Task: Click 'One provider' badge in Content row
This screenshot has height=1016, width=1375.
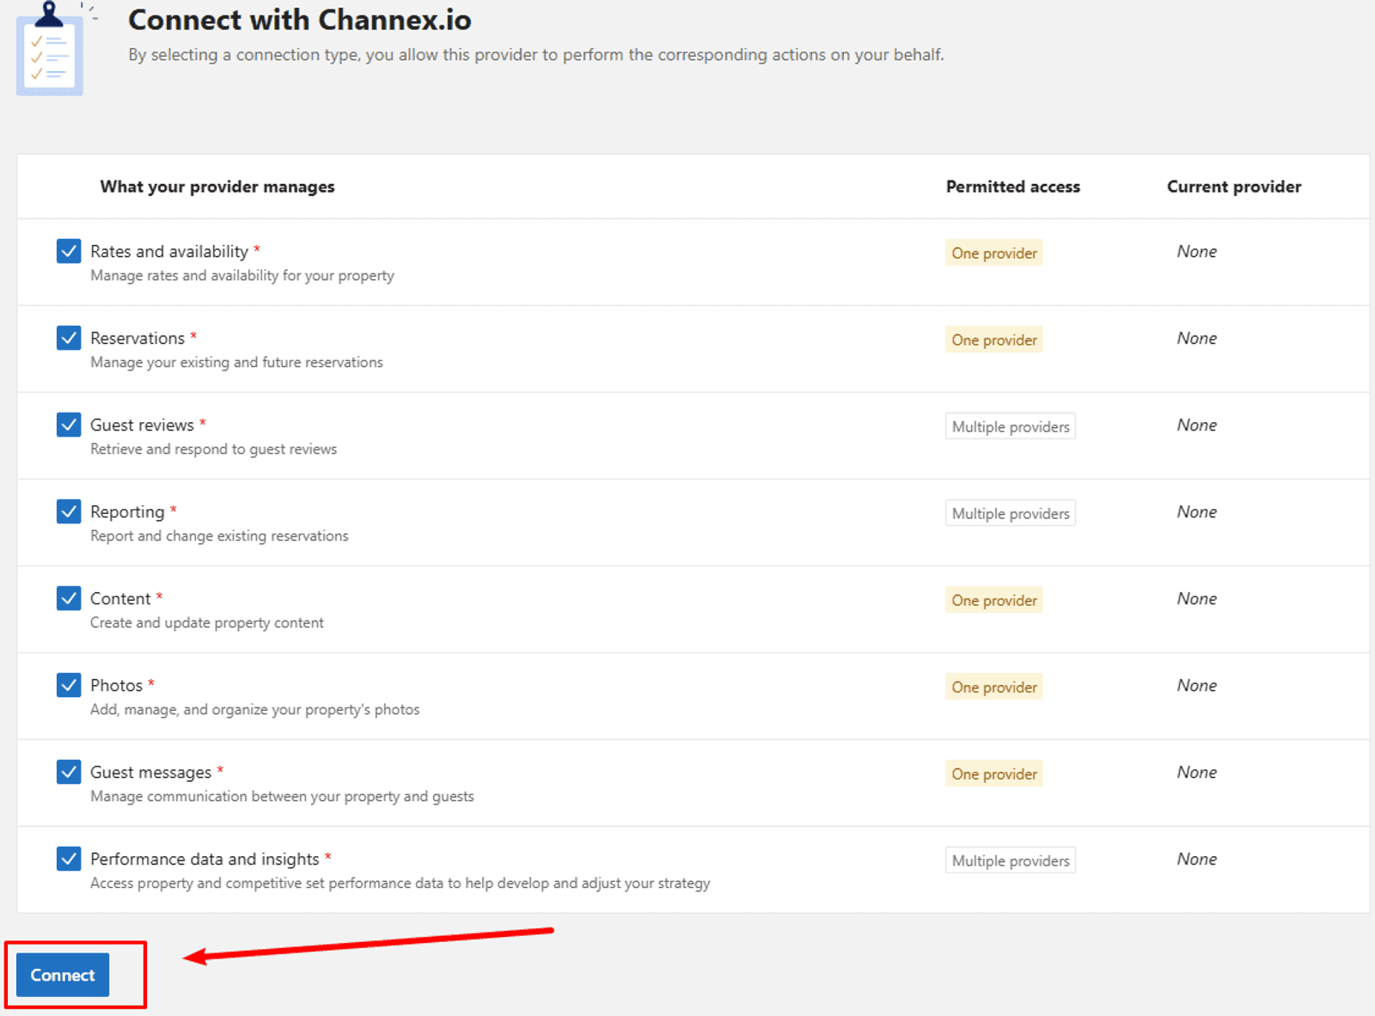Action: (x=994, y=600)
